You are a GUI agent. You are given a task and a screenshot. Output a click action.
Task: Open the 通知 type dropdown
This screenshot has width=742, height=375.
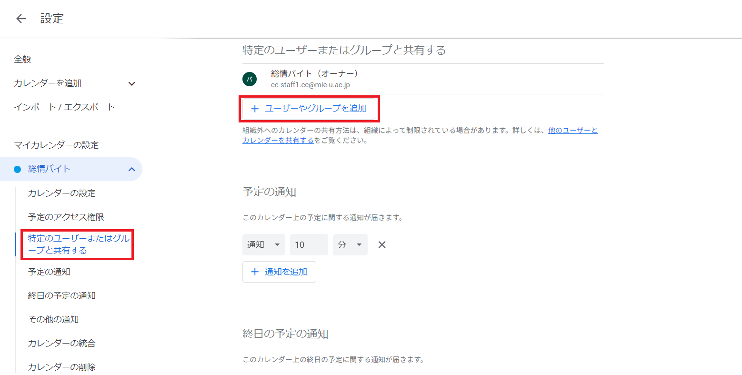pyautogui.click(x=264, y=245)
